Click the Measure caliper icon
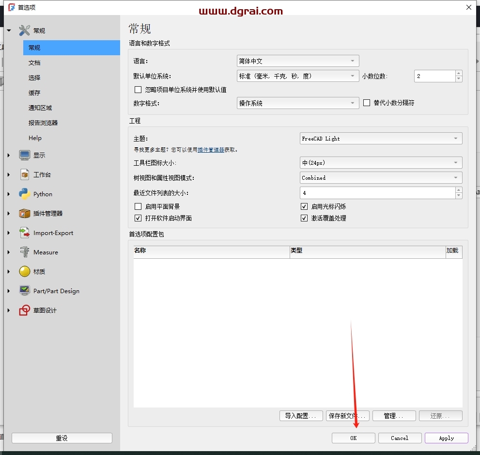 25,252
